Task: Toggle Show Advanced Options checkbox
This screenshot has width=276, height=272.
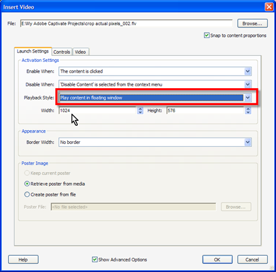Action: coord(95,259)
